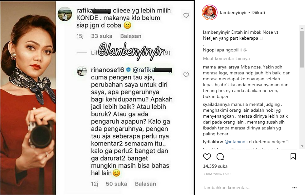Open the lambenyinyir username in header
This screenshot has width=305, height=195.
233,13
